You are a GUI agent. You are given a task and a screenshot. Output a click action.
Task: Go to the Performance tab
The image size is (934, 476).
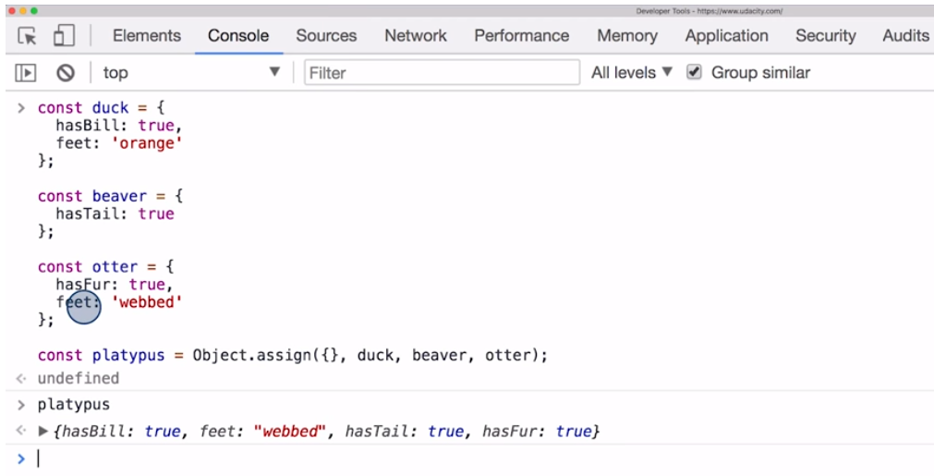(522, 36)
